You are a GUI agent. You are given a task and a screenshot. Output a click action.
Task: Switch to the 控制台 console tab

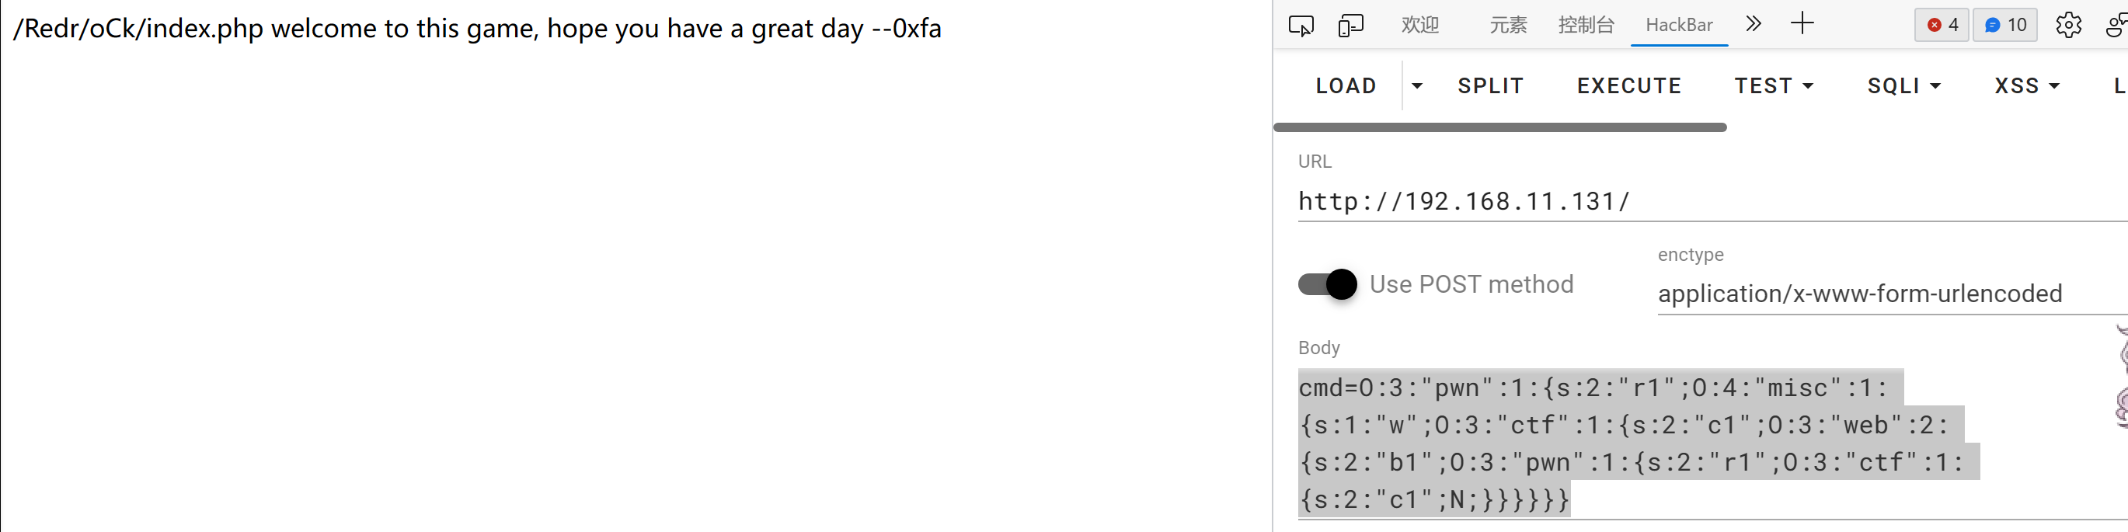click(x=1585, y=25)
